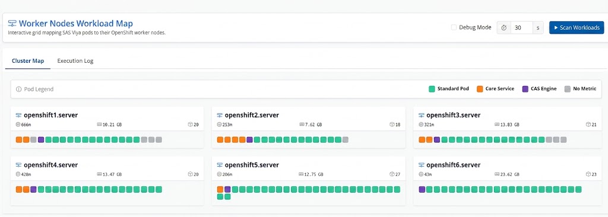Image resolution: width=608 pixels, height=217 pixels.
Task: Click the CPU icon next to 666m
Action: click(x=18, y=125)
